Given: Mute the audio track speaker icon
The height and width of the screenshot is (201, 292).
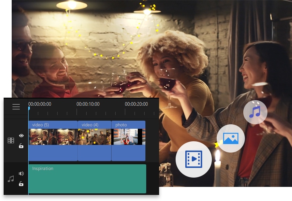Looking at the screenshot, I should 21,174.
